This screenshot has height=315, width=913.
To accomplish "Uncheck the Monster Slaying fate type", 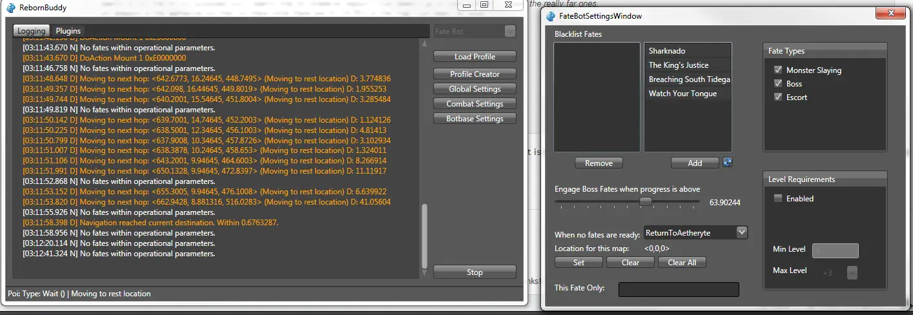I will coord(777,70).
